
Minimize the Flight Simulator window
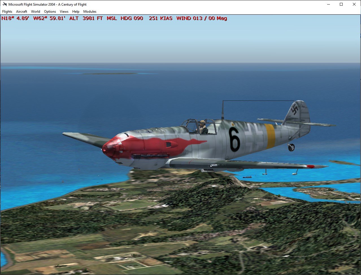click(329, 4)
